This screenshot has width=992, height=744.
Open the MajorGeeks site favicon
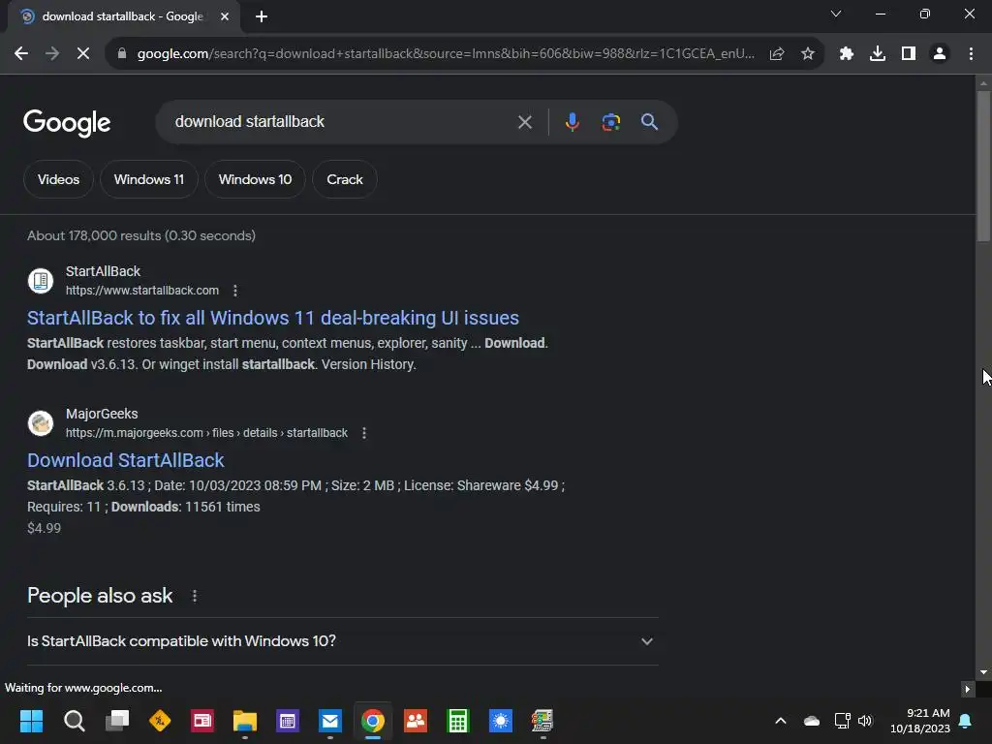click(x=41, y=423)
